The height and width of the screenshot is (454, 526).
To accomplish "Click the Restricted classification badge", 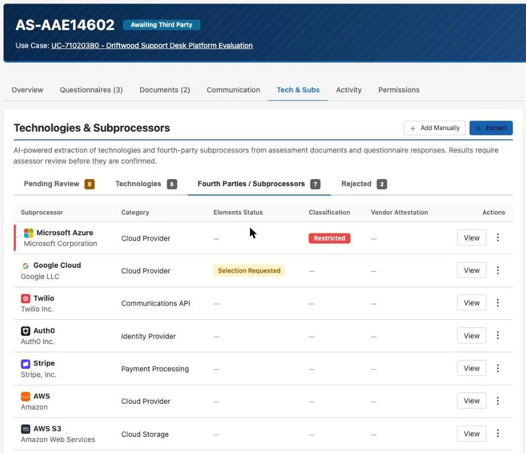I will 329,238.
